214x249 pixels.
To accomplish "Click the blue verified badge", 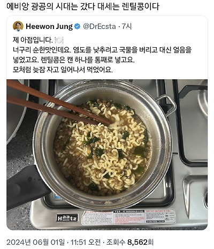I will click(x=77, y=26).
